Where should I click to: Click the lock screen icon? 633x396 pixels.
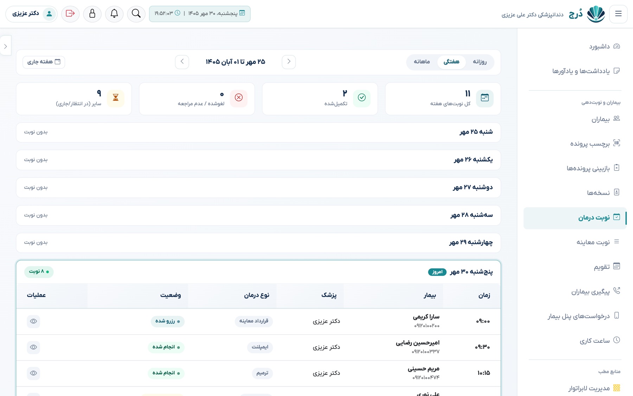click(92, 14)
